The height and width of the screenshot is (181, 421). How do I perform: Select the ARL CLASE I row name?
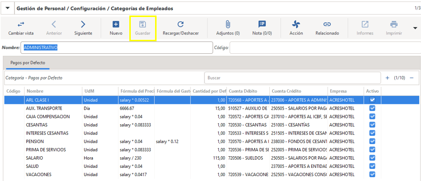point(37,100)
